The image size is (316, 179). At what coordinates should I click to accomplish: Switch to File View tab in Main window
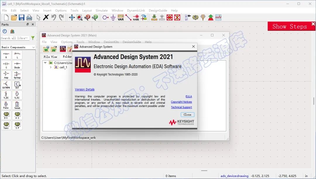pos(50,57)
